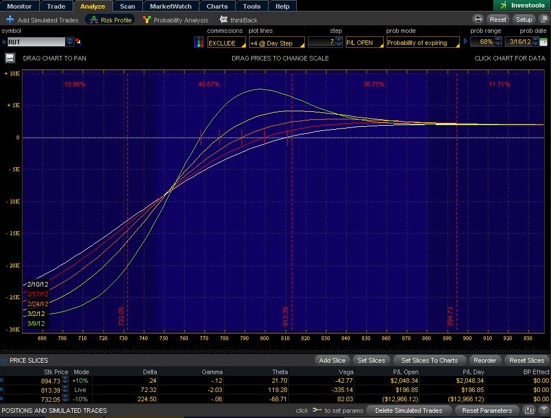Screen dimensions: 551x418
Task: Click the Reset Parameters button
Action: pos(487,411)
